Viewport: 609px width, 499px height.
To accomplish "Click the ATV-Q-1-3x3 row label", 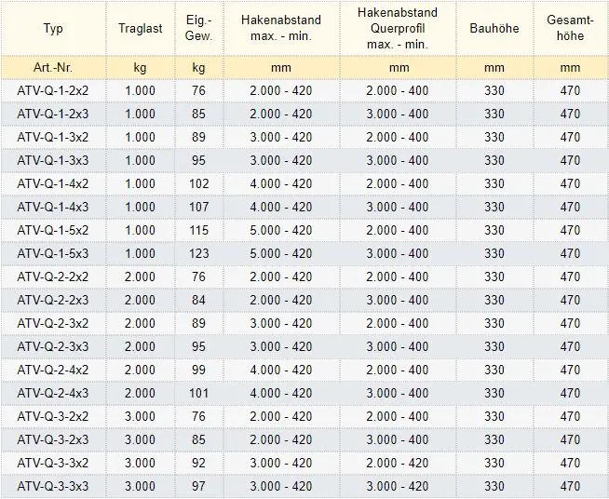I will point(53,160).
